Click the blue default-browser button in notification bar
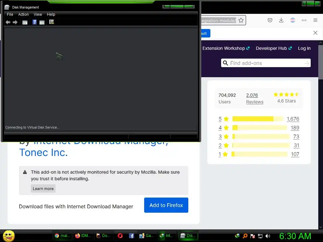 (x=206, y=33)
